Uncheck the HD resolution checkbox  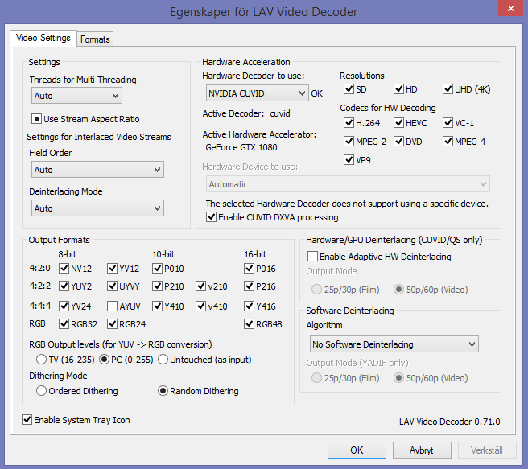pyautogui.click(x=398, y=89)
